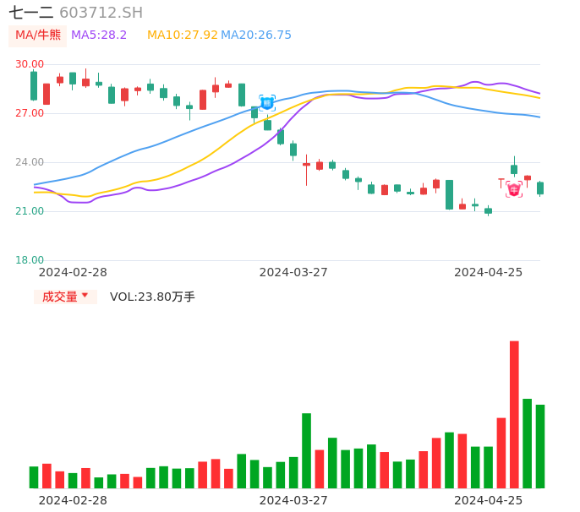Click the pink bull signal marker

(x=514, y=189)
